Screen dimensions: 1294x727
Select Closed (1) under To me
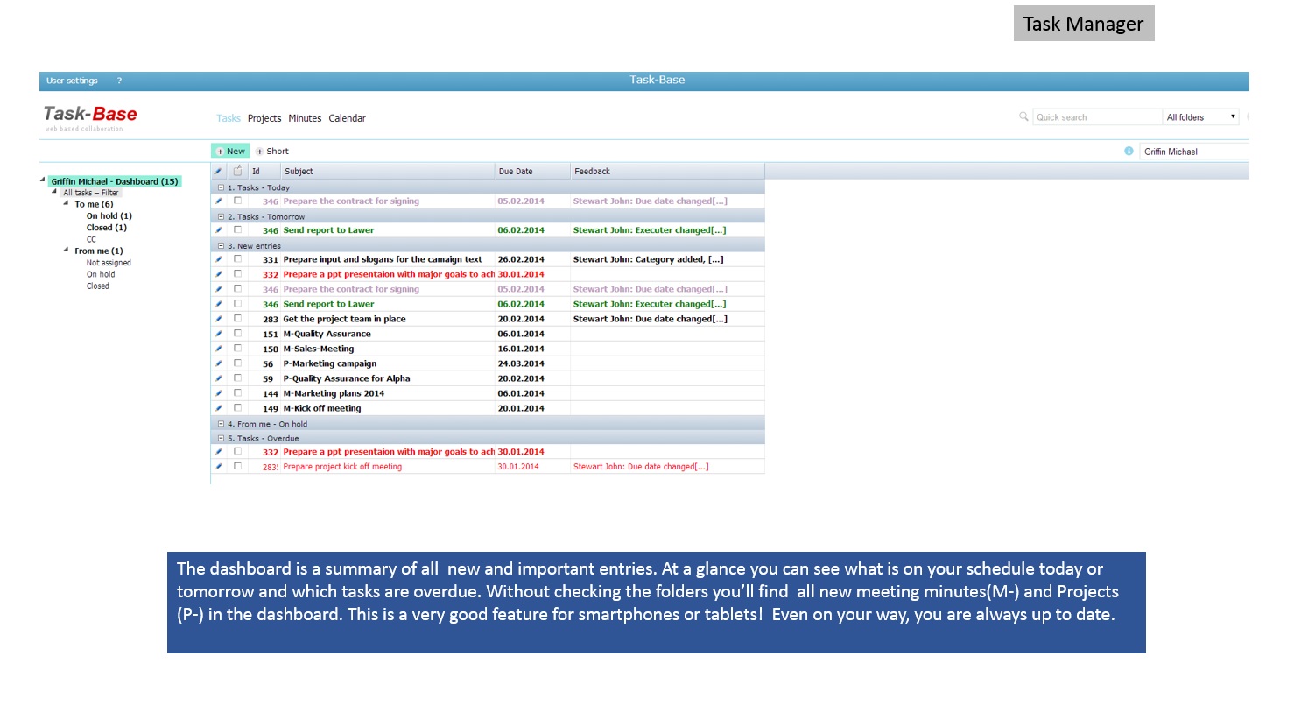[x=107, y=228]
